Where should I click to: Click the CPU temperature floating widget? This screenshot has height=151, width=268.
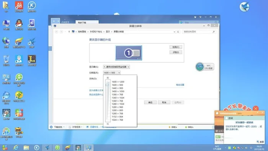pos(204,67)
